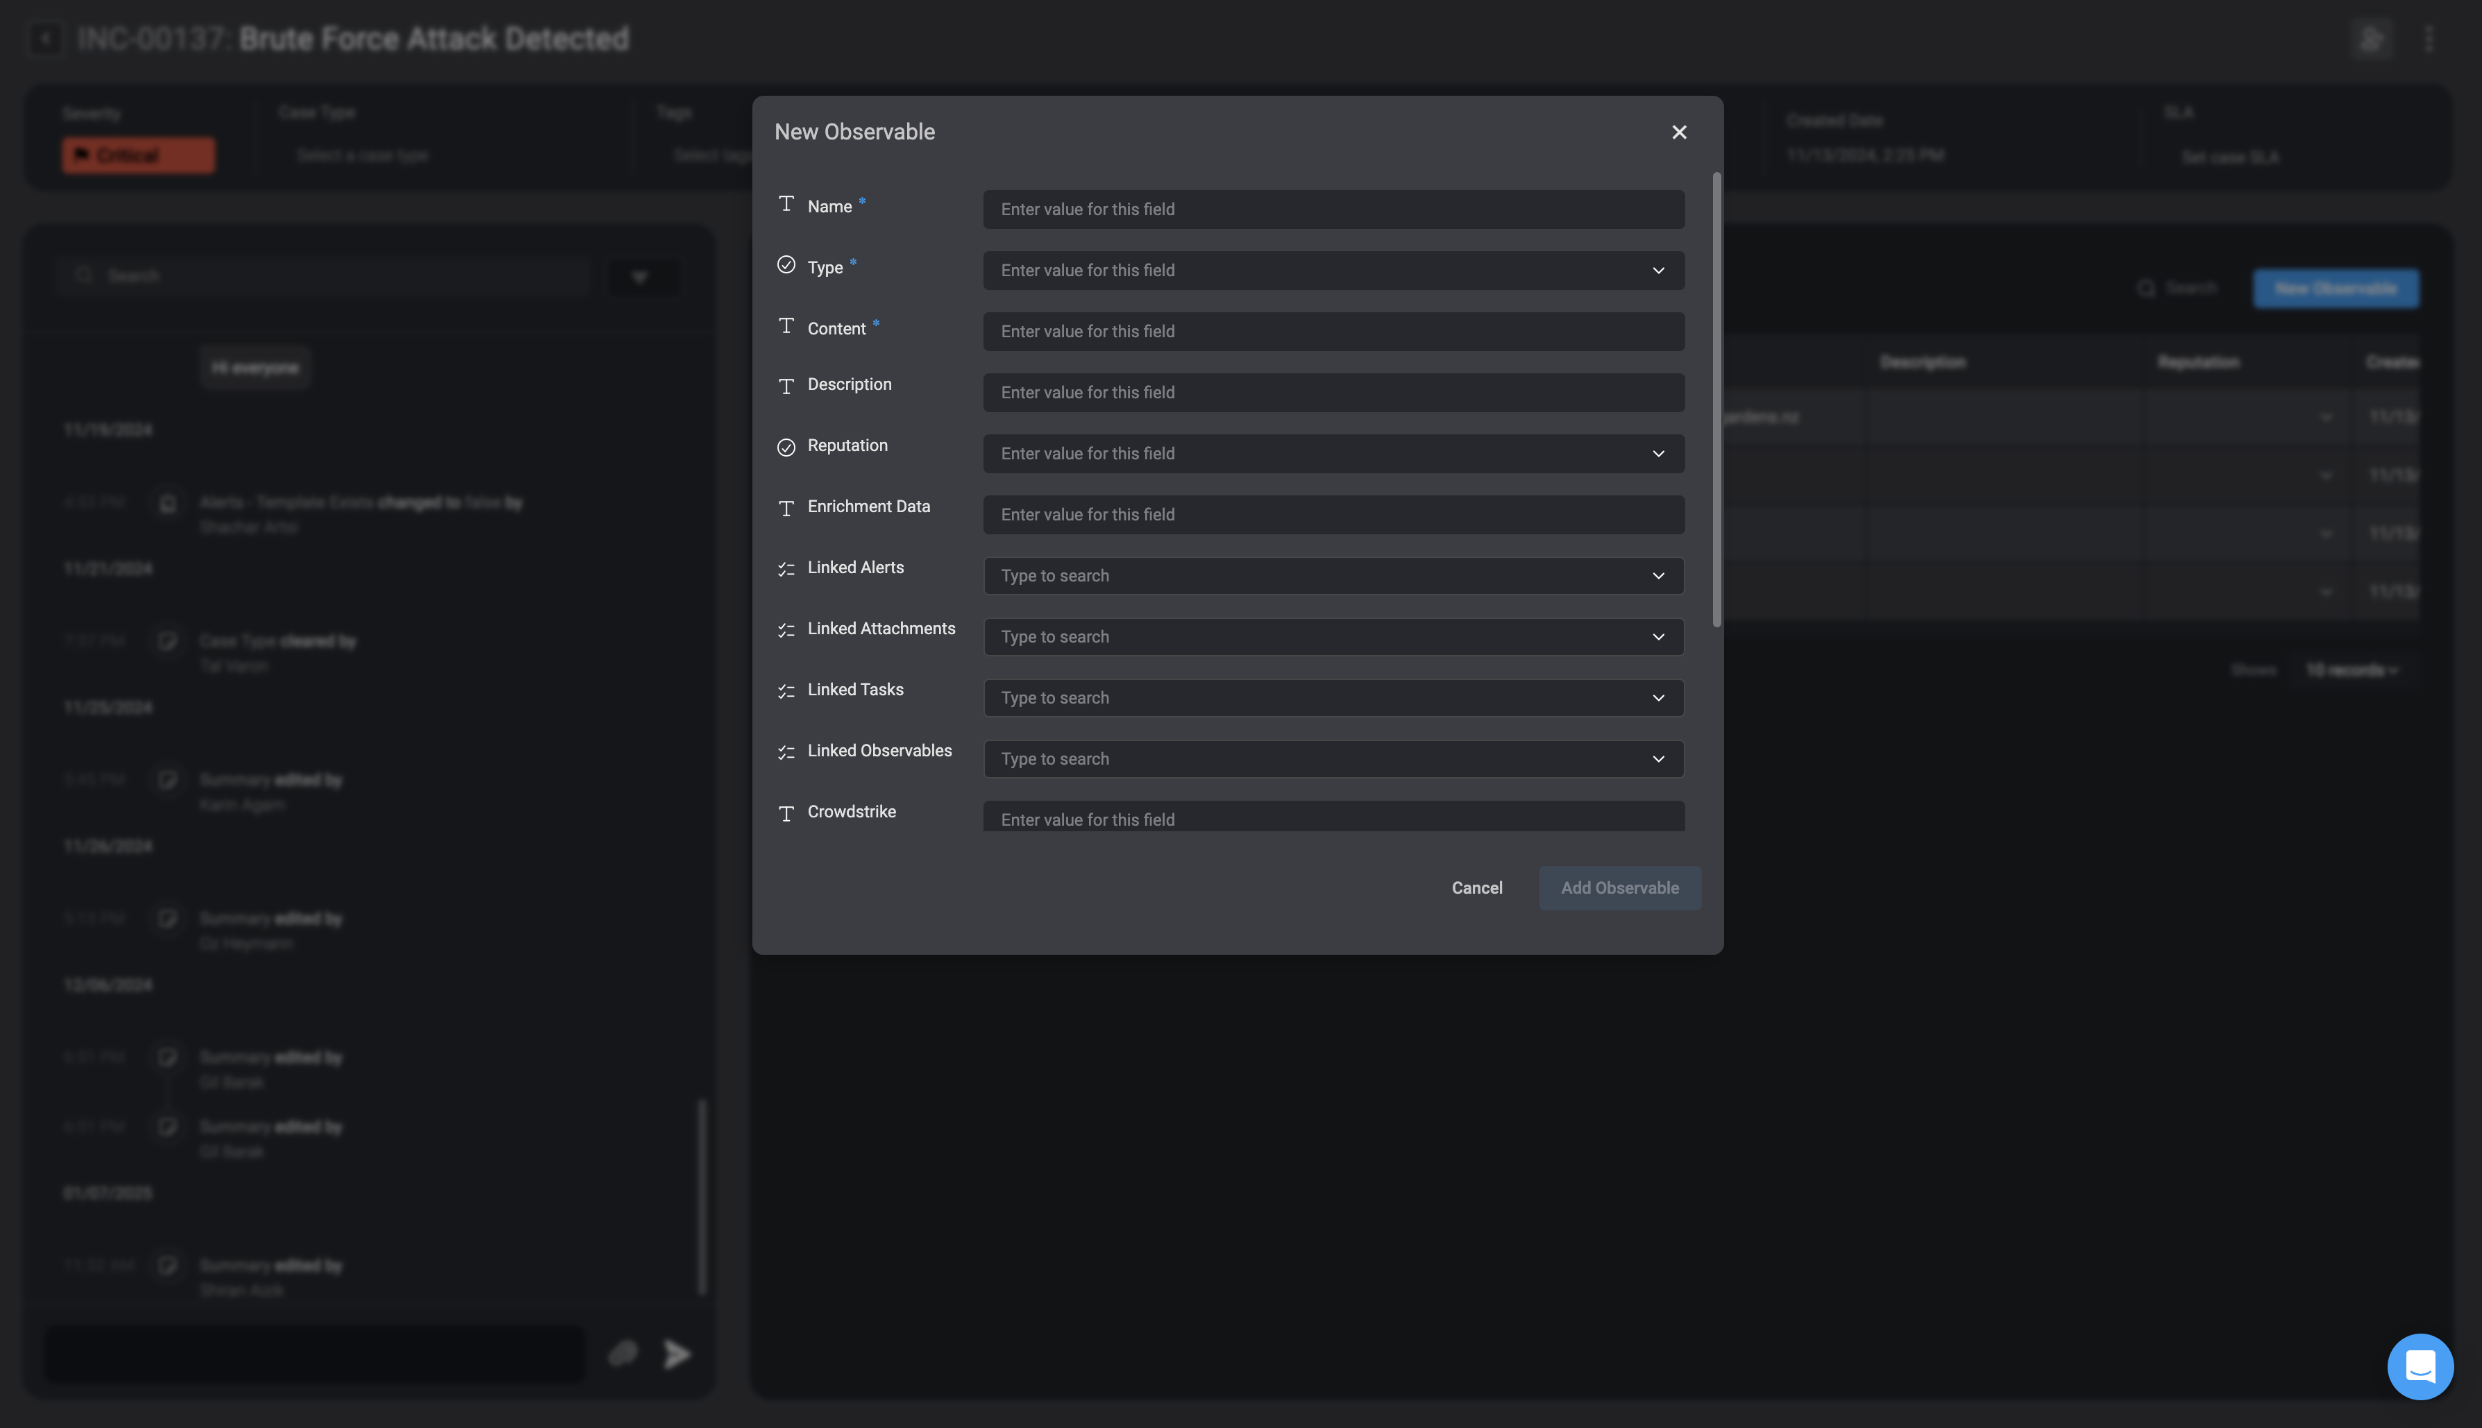
Task: Click the dialog's vertical scrollbar
Action: (x=1716, y=400)
